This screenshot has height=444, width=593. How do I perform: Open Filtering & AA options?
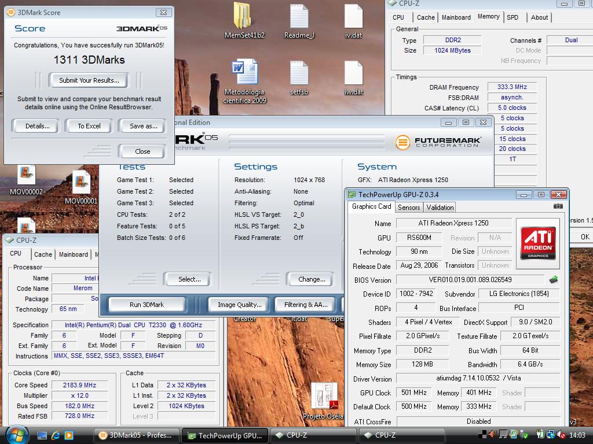pyautogui.click(x=306, y=305)
